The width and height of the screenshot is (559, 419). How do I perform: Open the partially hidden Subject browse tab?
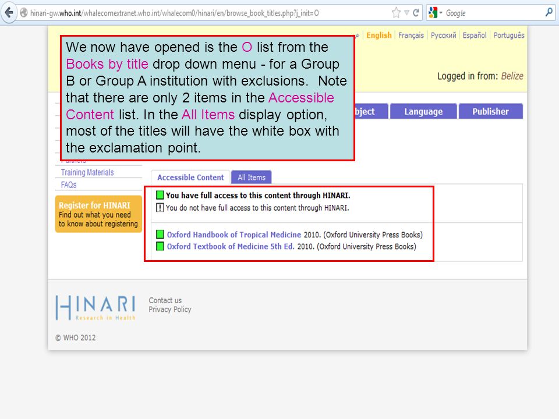coord(372,112)
